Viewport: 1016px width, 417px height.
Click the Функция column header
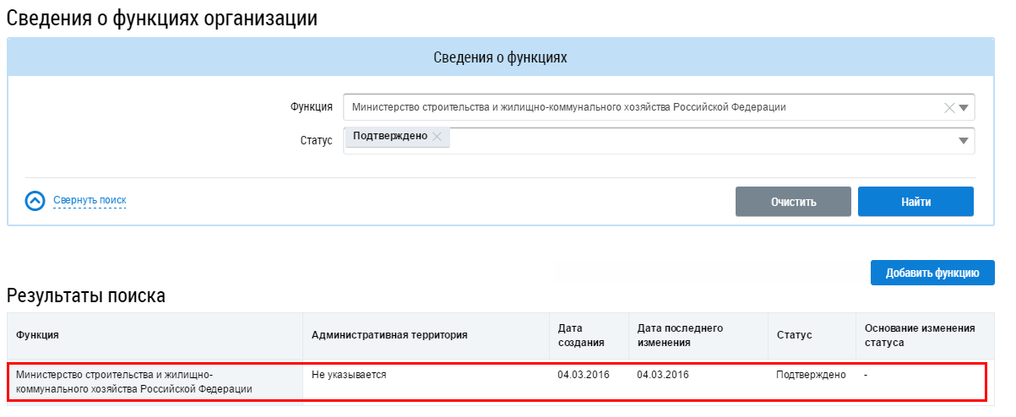pos(37,335)
